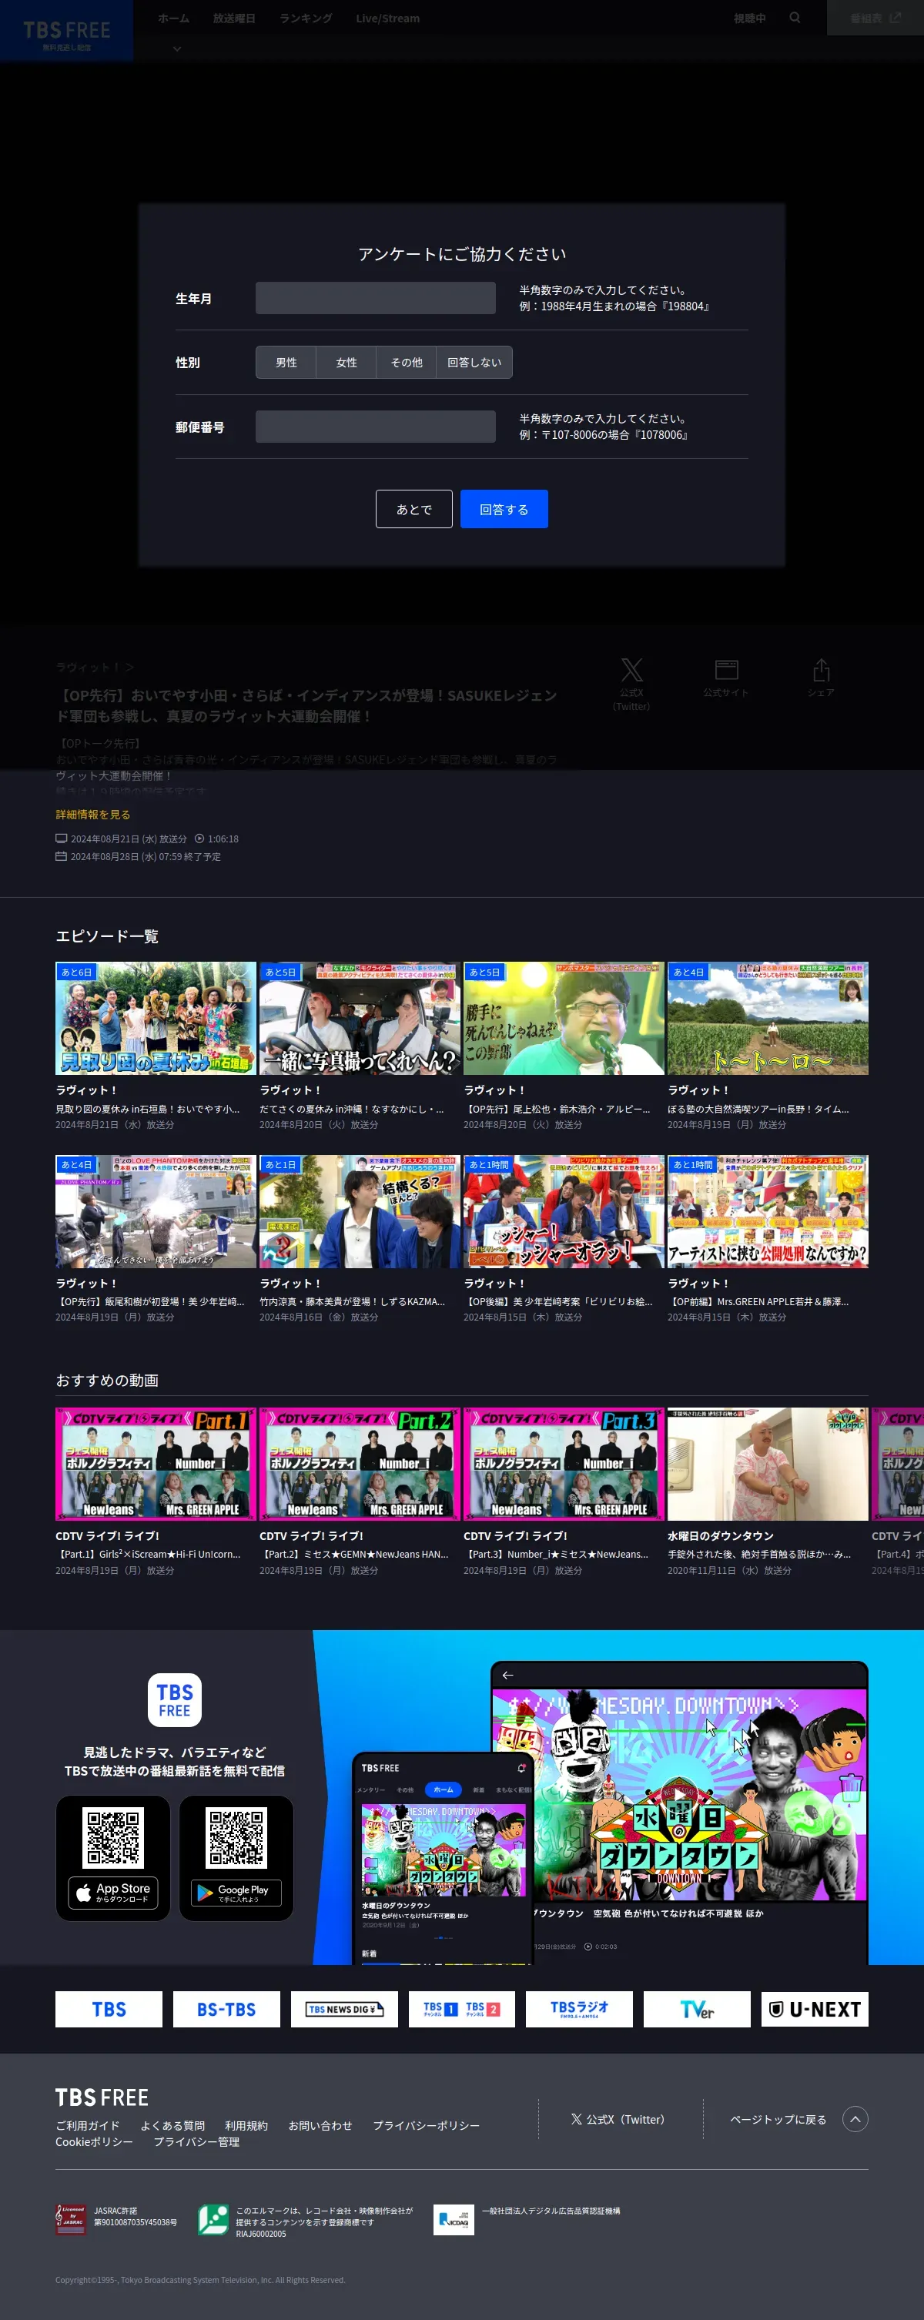
Task: Click the シェア share icon
Action: (820, 678)
